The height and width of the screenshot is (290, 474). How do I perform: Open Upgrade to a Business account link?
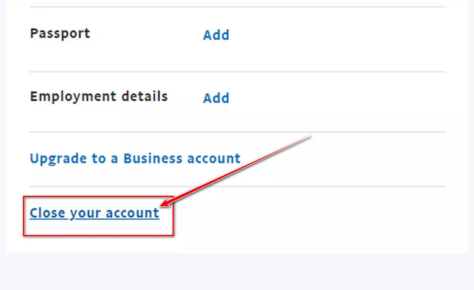[x=135, y=159]
